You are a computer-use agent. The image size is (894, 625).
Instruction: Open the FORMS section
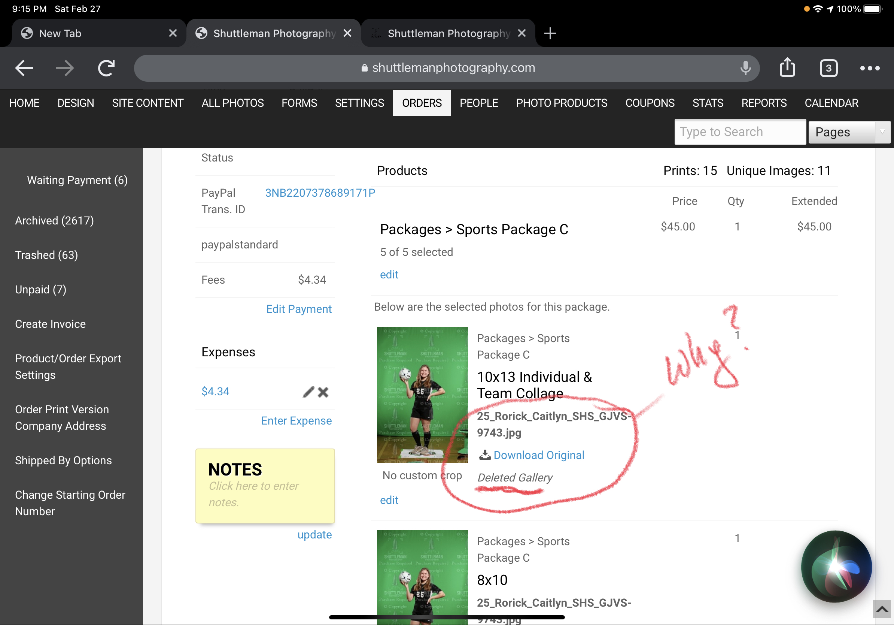(x=299, y=103)
